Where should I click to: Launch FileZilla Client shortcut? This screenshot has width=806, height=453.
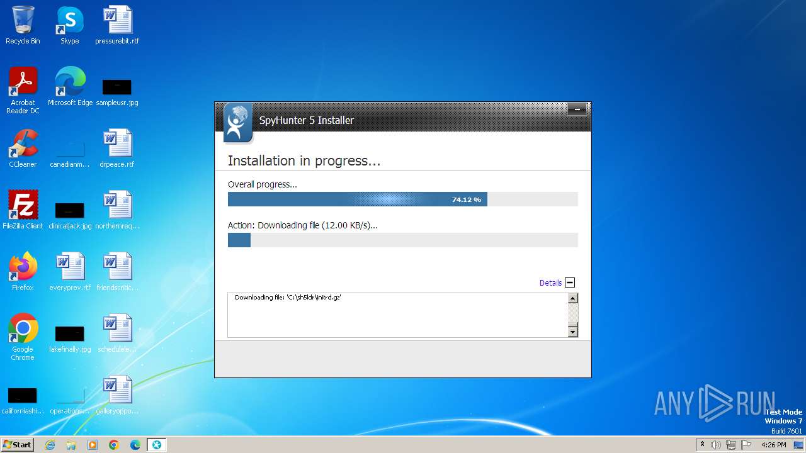[23, 210]
